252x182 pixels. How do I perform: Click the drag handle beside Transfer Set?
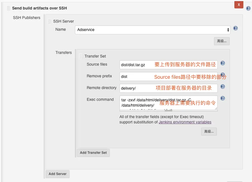[x=81, y=56]
